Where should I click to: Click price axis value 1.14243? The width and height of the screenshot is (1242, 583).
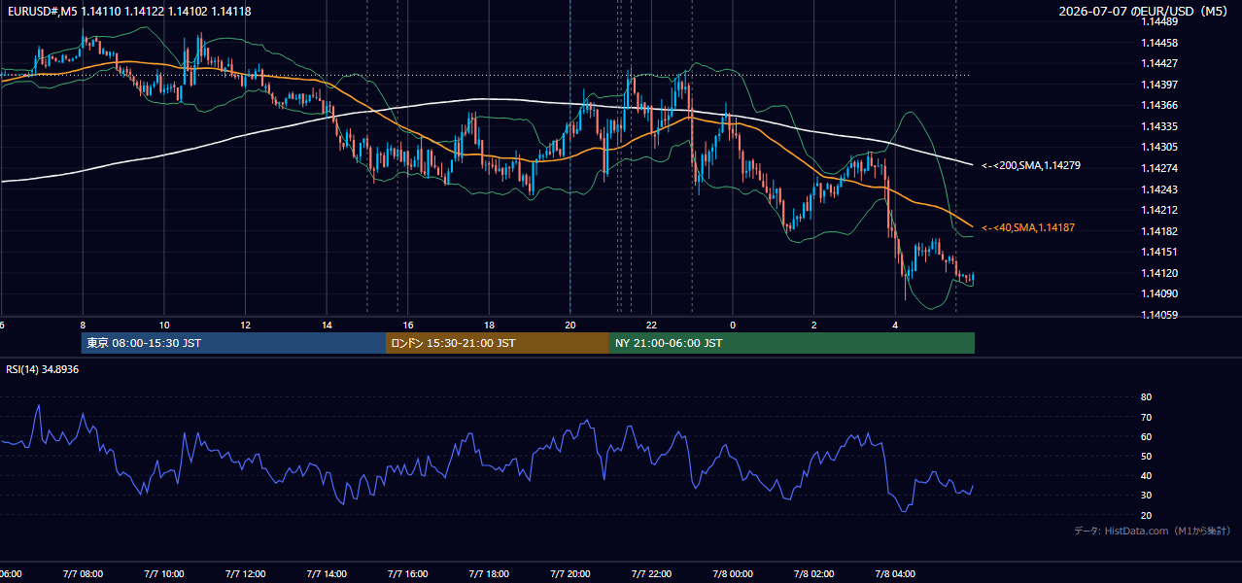[1158, 189]
